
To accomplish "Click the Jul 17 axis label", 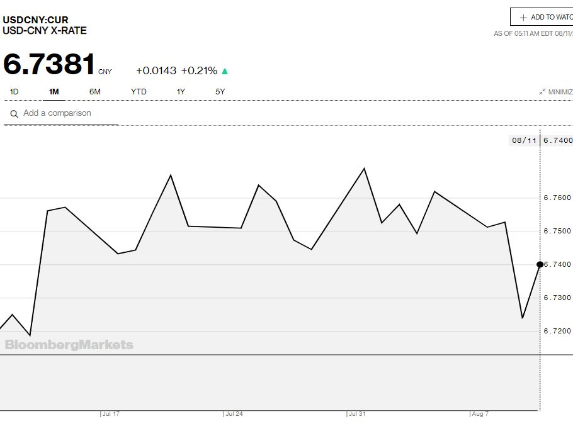I will pos(111,414).
